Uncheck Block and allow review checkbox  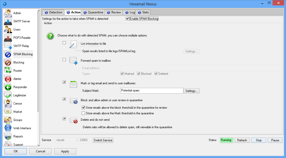click(x=64, y=99)
